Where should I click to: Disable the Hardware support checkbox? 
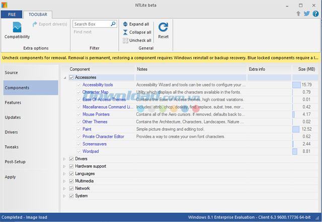[71, 166]
